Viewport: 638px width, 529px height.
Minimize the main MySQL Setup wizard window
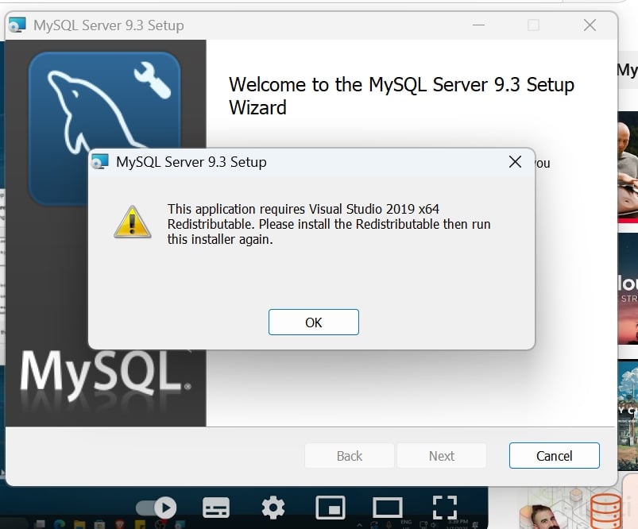pos(478,25)
